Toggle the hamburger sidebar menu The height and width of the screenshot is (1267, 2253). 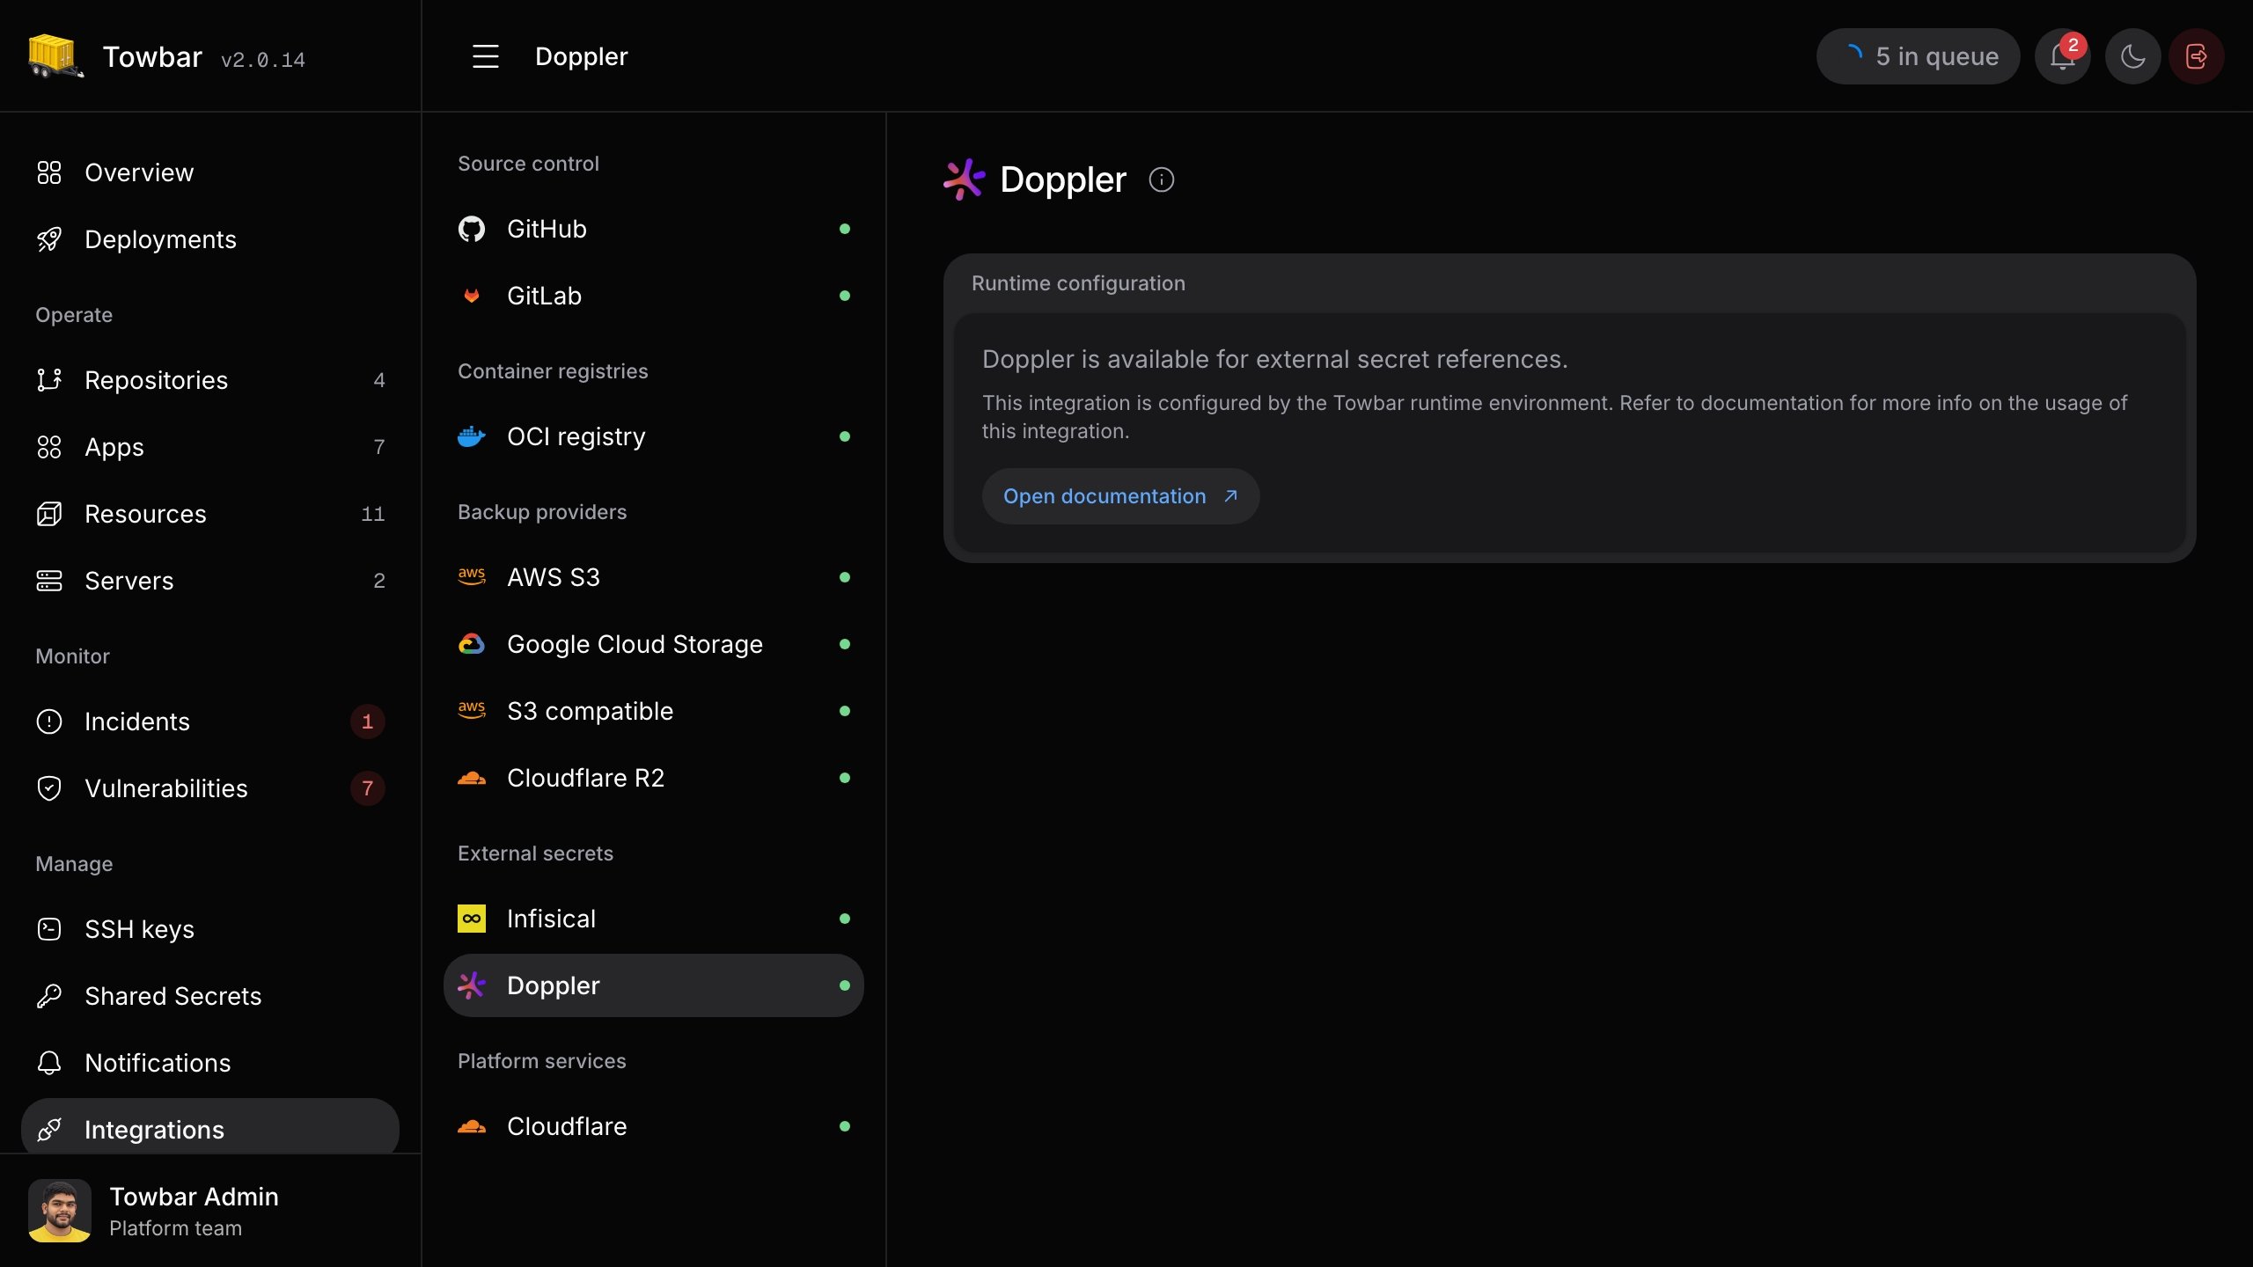tap(486, 56)
